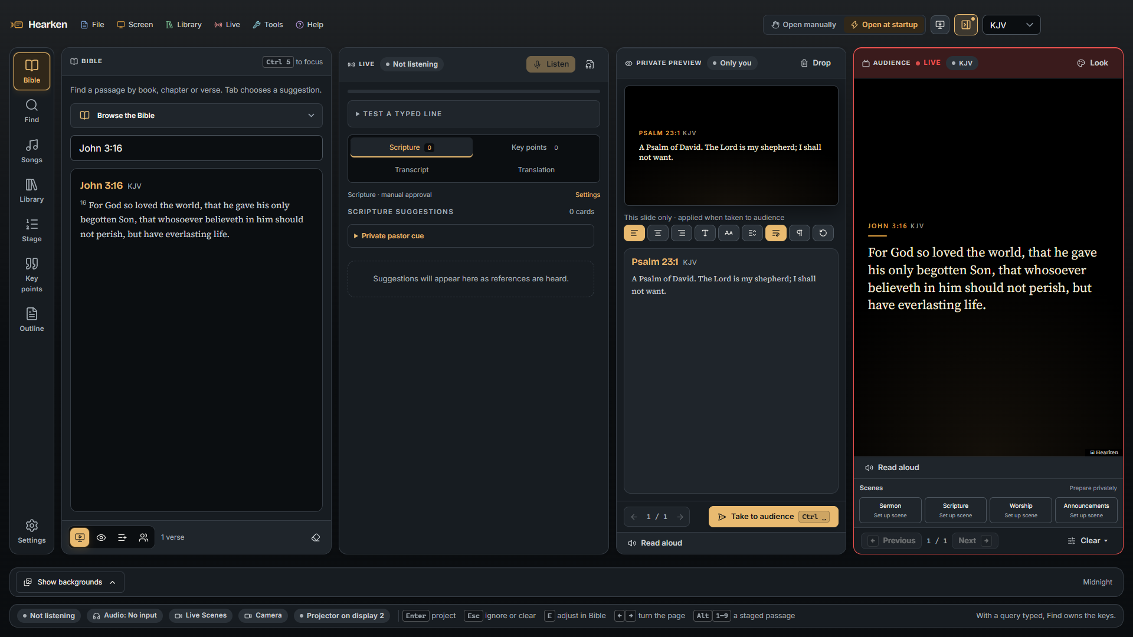1133x637 pixels.
Task: Click the eraser icon in Bible panel
Action: point(316,537)
